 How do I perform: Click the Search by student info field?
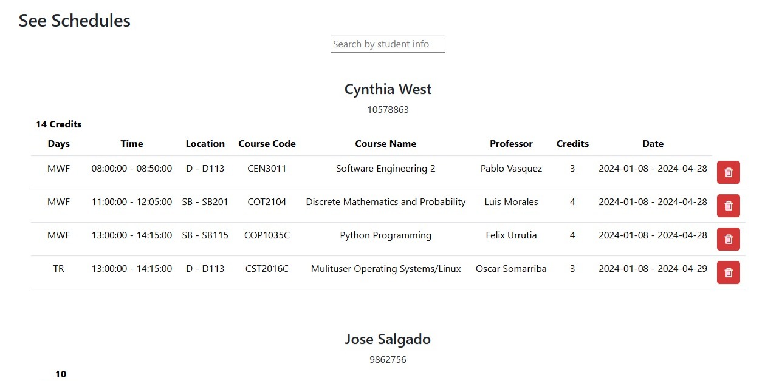[388, 44]
